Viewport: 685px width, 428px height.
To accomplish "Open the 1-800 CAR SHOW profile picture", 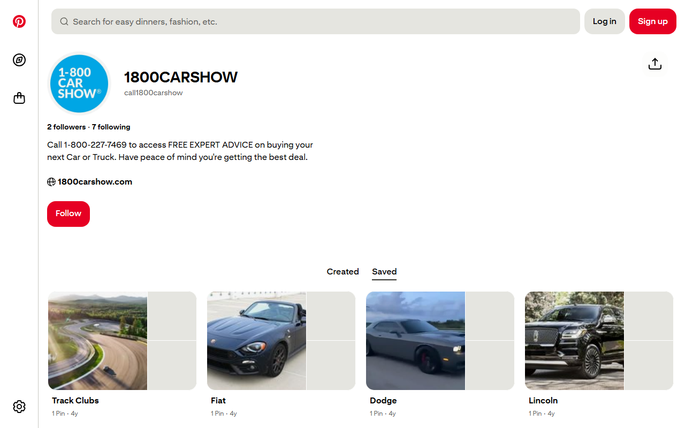I will pyautogui.click(x=79, y=83).
